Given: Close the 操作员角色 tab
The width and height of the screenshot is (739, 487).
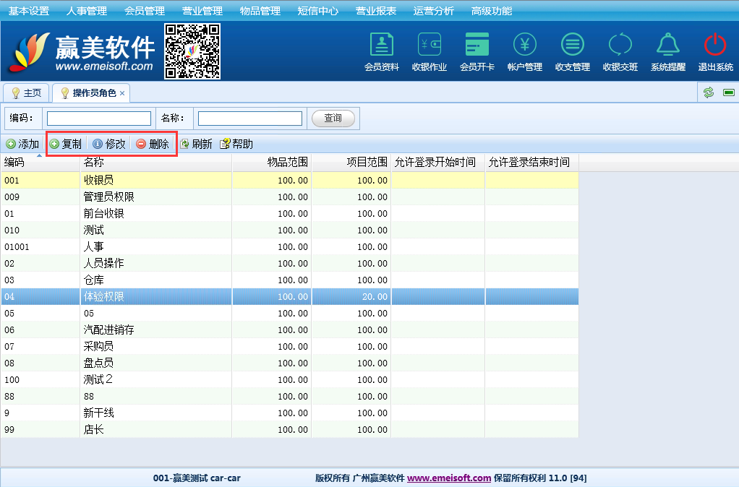Looking at the screenshot, I should pos(122,93).
